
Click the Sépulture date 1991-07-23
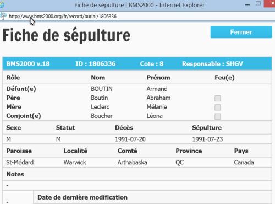coord(207,139)
